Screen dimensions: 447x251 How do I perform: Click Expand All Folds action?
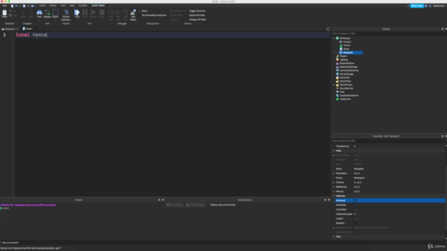click(197, 15)
